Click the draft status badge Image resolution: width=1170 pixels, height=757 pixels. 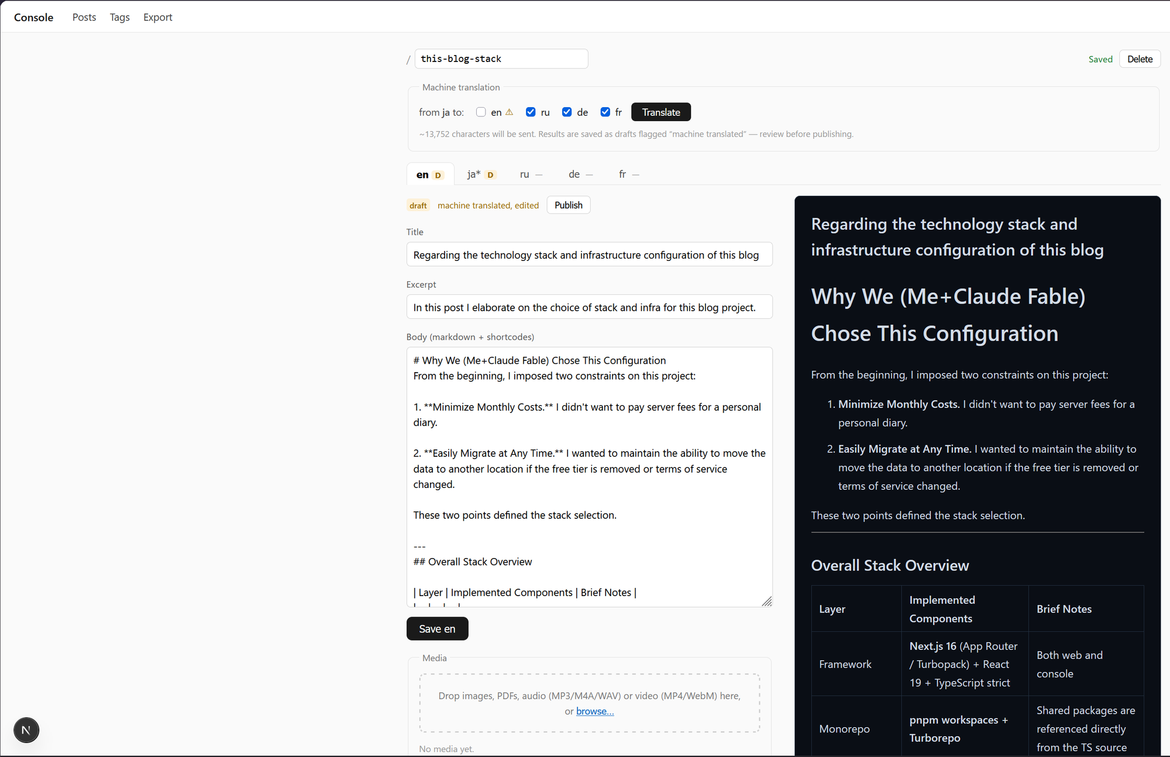418,205
